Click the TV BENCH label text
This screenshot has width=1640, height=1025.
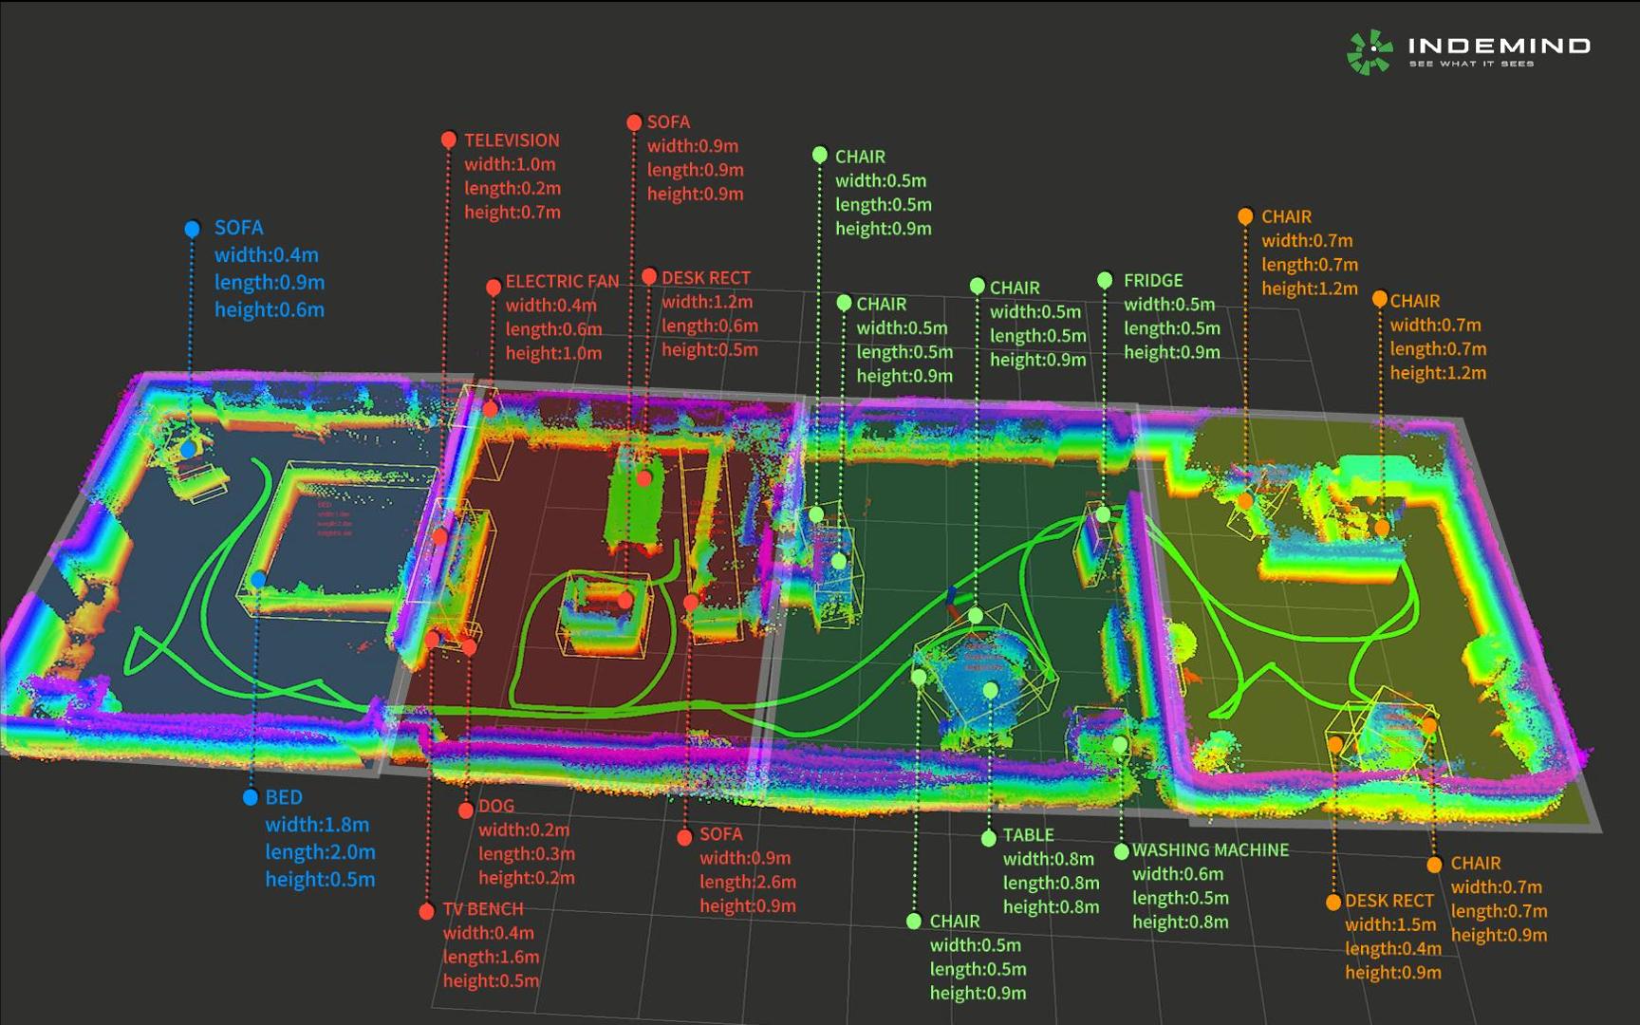pyautogui.click(x=483, y=909)
